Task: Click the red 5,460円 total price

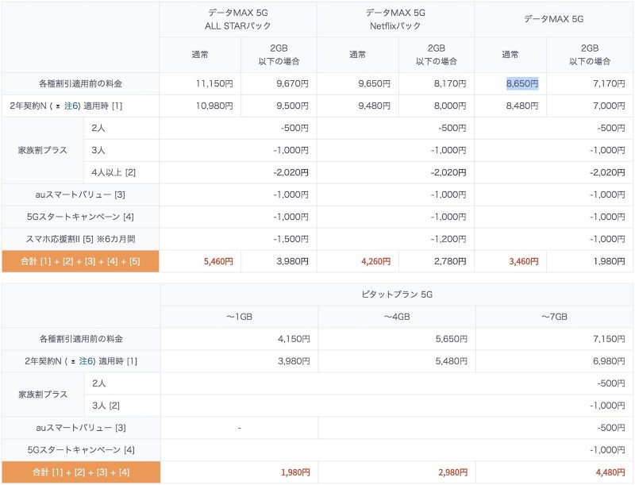Action: (x=218, y=261)
